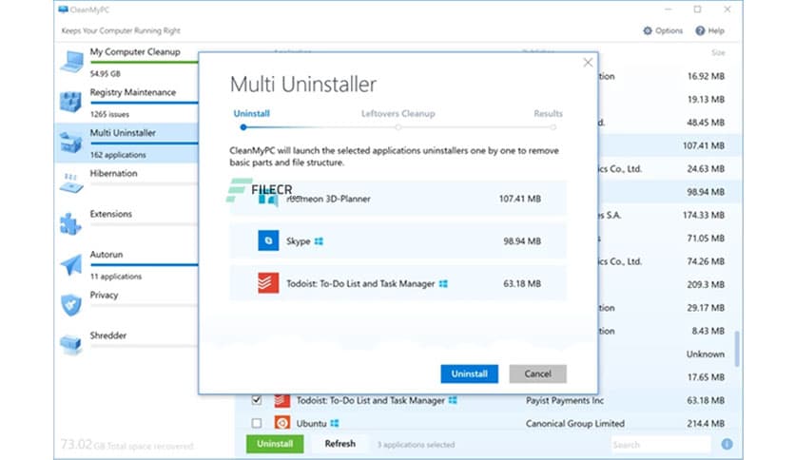The height and width of the screenshot is (460, 795).
Task: Click Windows store badge beside Todoist in dialog
Action: tap(443, 284)
